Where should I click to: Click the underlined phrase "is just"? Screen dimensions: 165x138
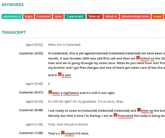(x=66, y=75)
